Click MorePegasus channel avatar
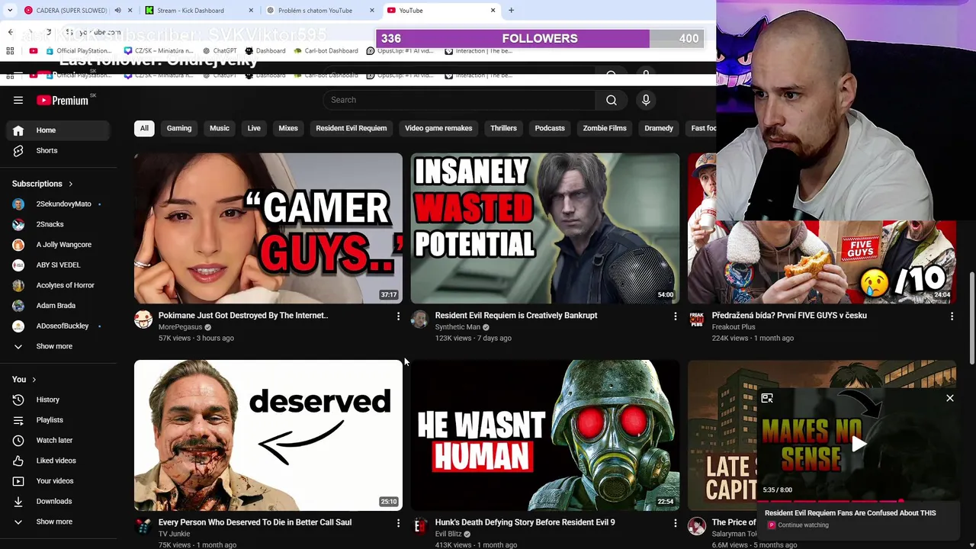Viewport: 976px width, 549px height. click(143, 319)
